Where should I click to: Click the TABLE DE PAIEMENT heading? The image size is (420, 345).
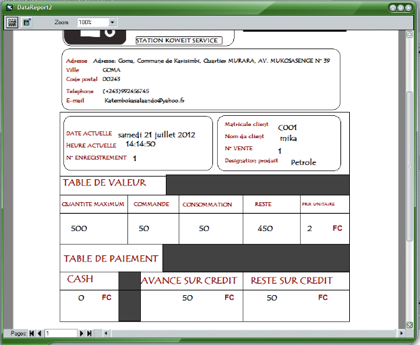pyautogui.click(x=111, y=259)
